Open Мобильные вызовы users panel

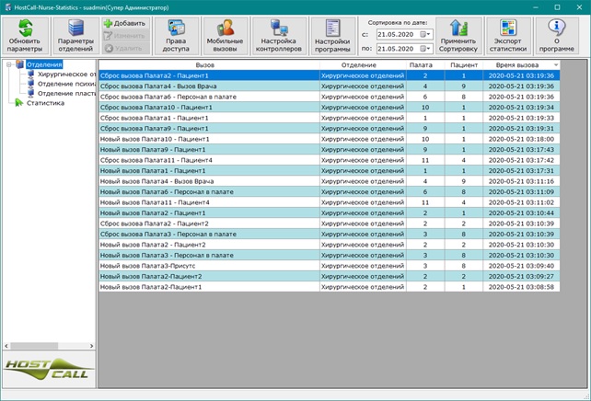(x=226, y=37)
